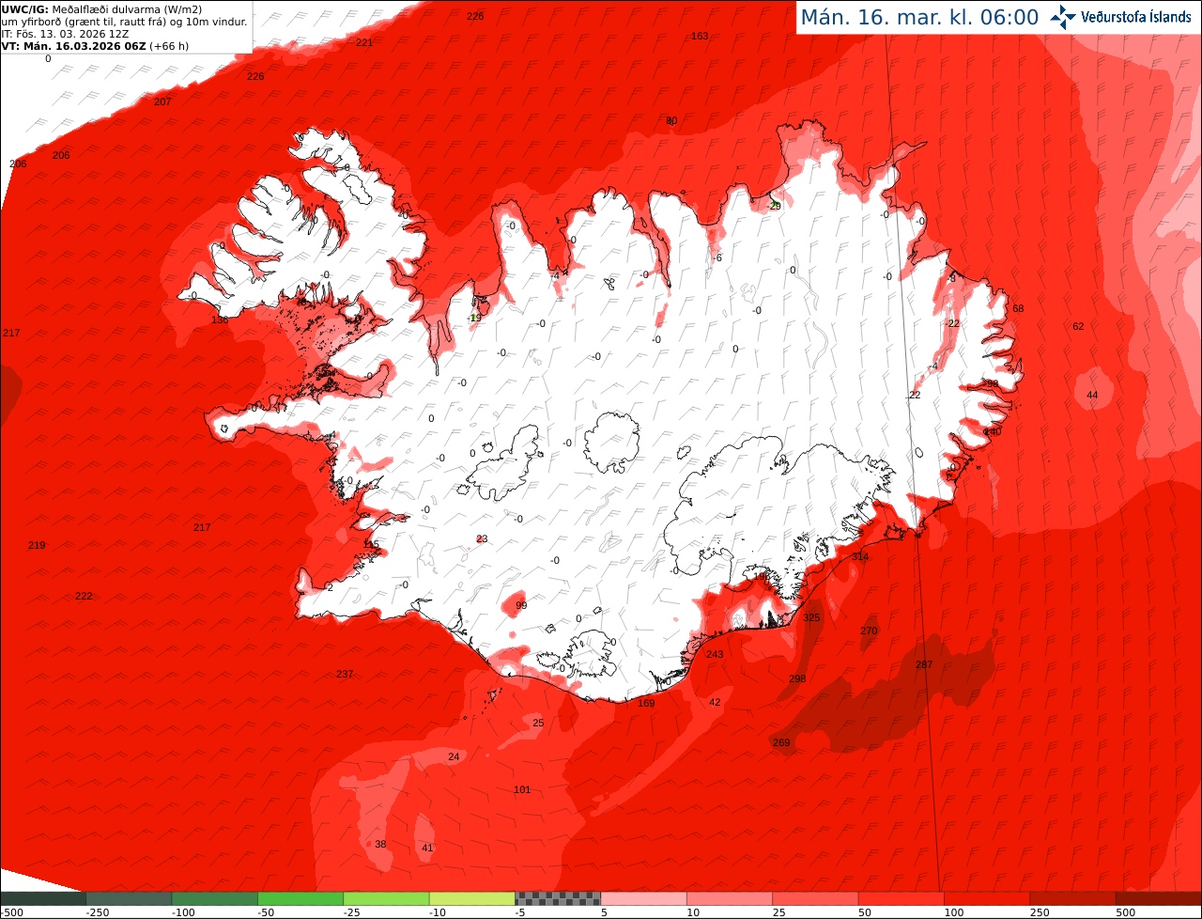Click the legend swatch between 100 and 250
This screenshot has height=919, width=1202.
point(987,898)
